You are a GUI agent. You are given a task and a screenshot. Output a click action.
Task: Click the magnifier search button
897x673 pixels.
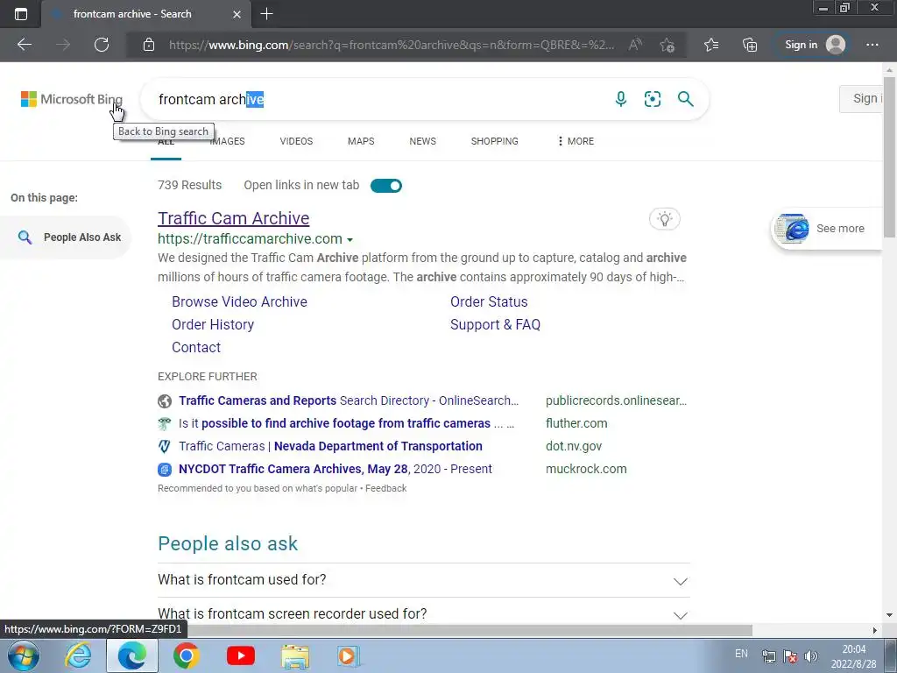[685, 99]
